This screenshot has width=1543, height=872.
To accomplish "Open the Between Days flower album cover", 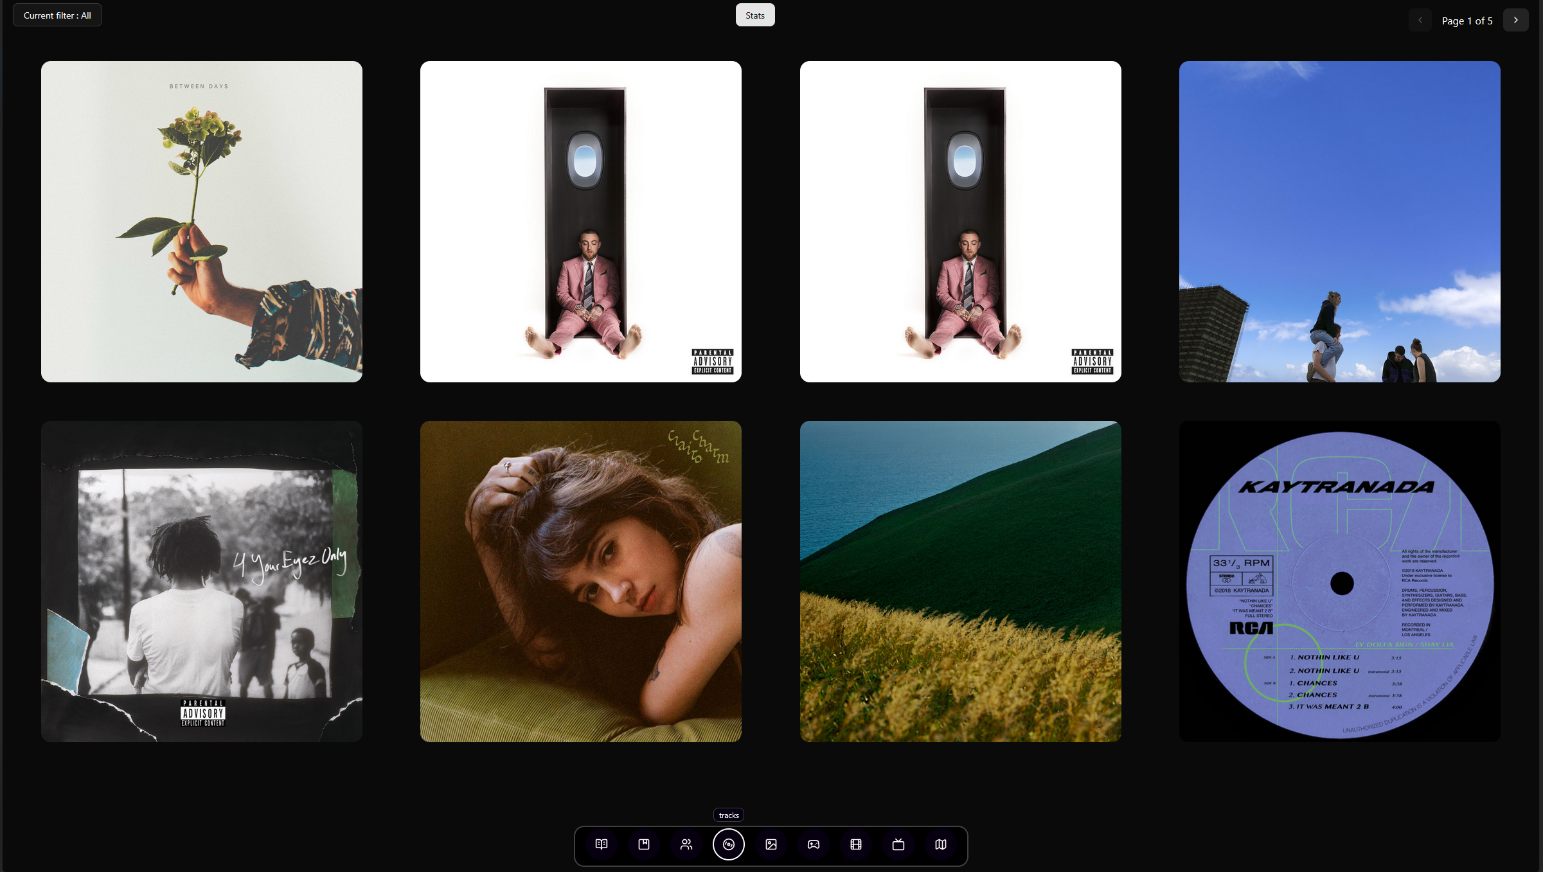I will coord(202,222).
